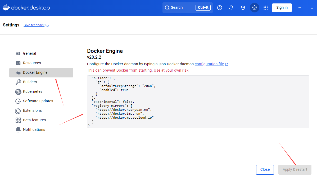Open the General settings section
The width and height of the screenshot is (317, 176).
(41, 53)
